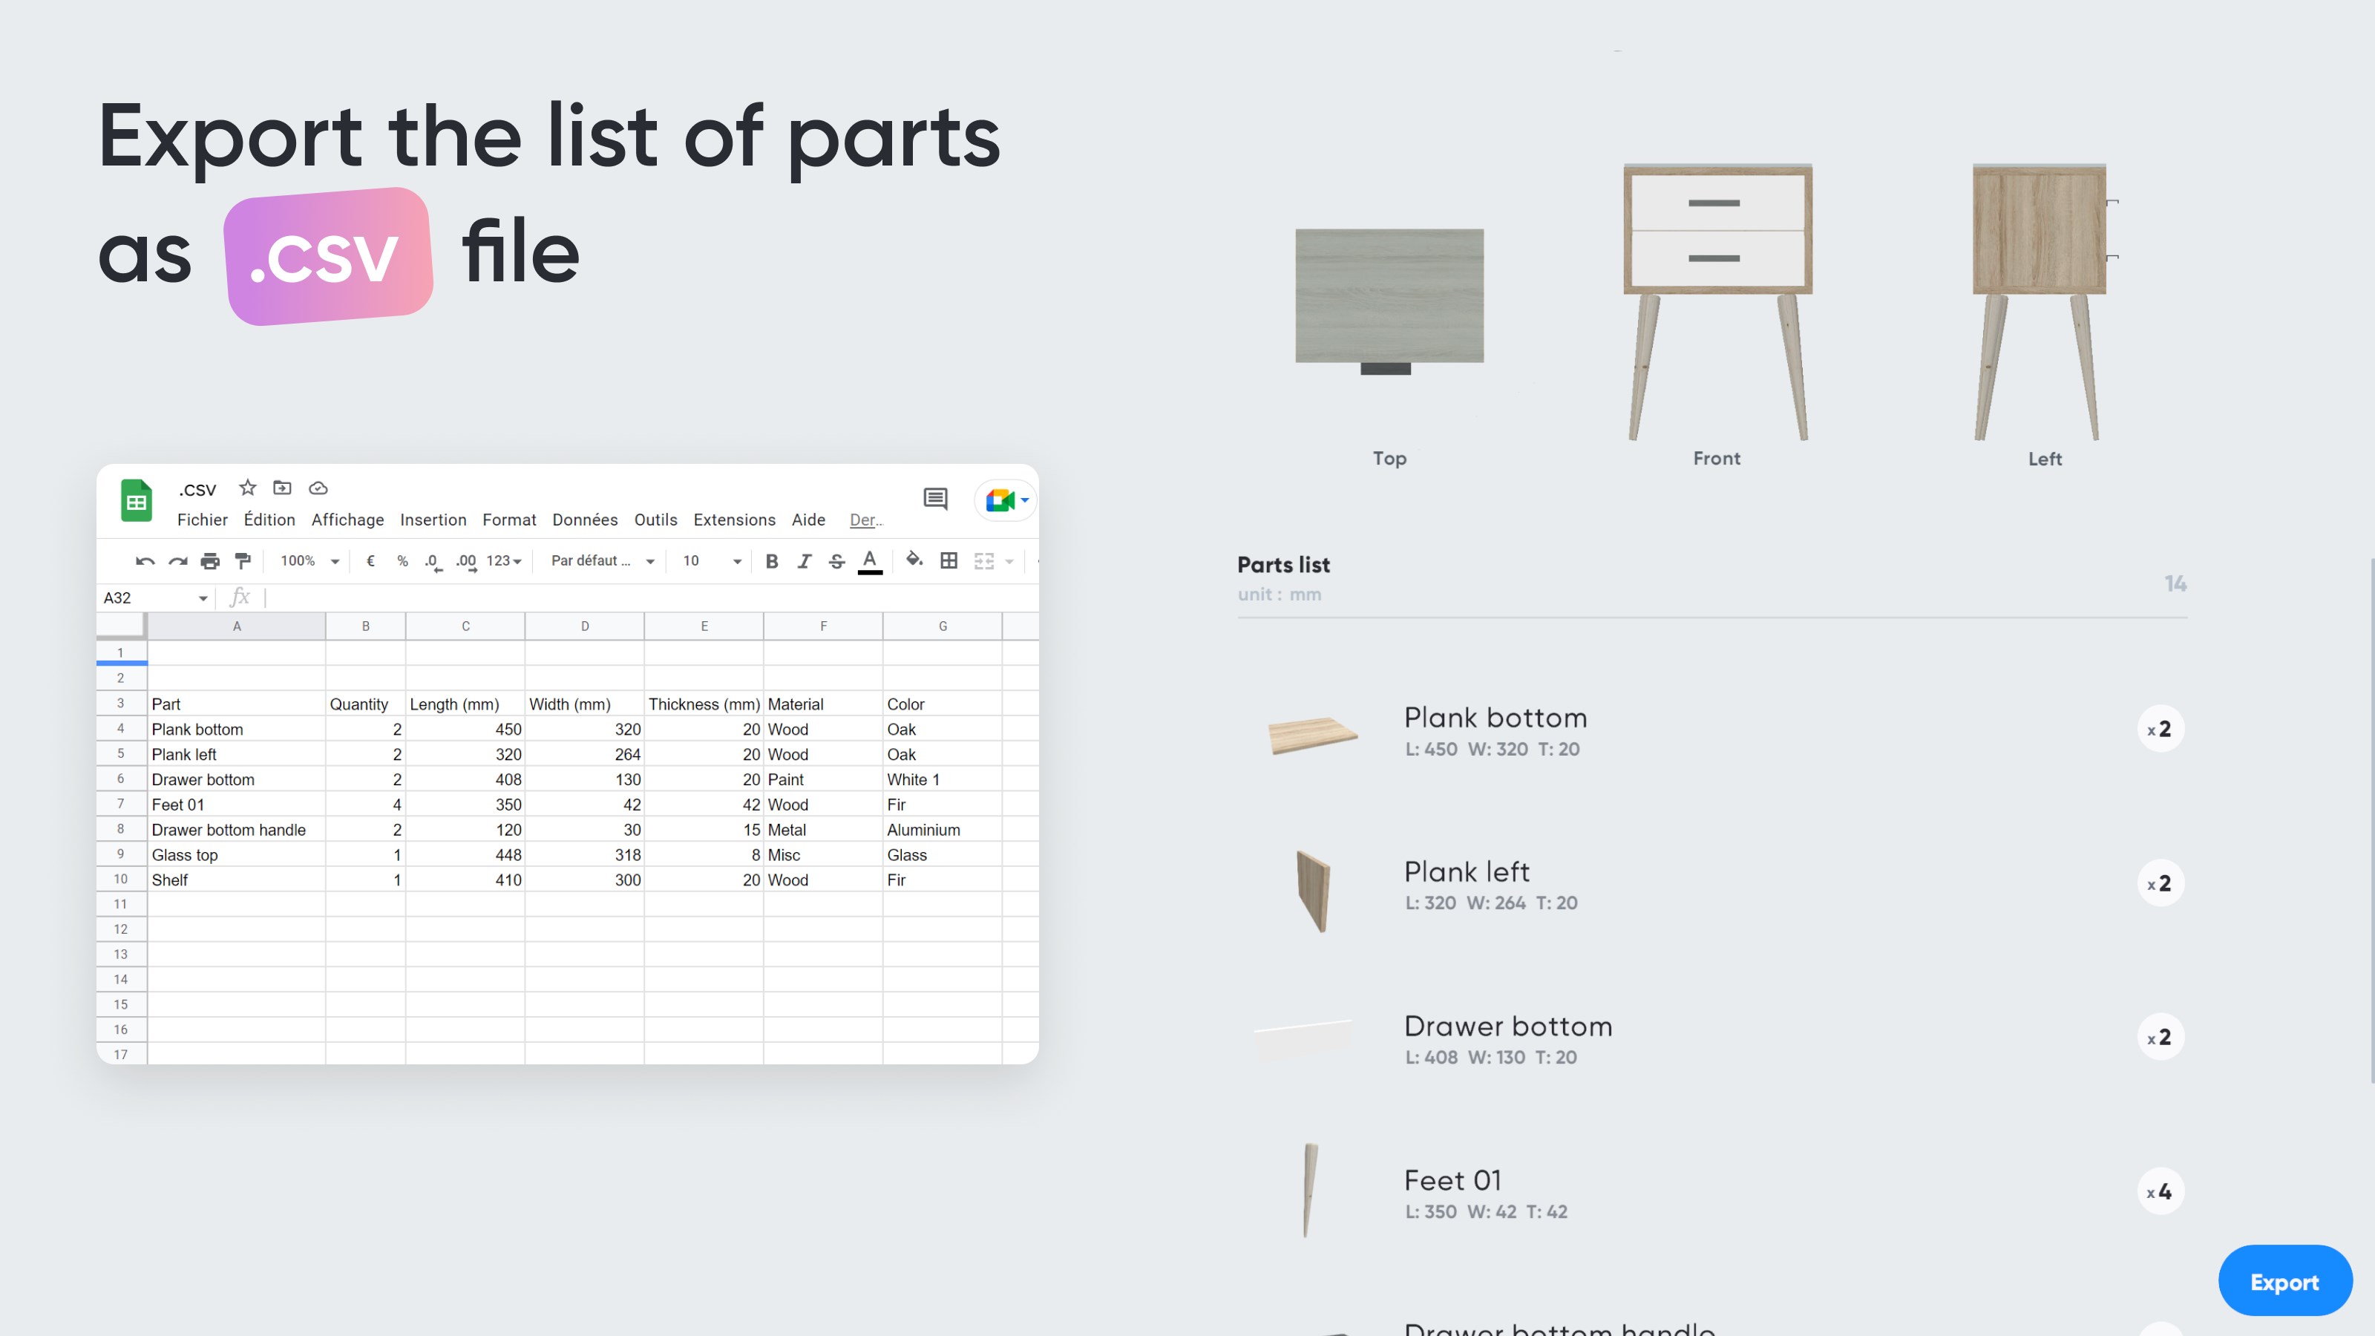Image resolution: width=2375 pixels, height=1336 pixels.
Task: Click the blue Export button
Action: (2284, 1280)
